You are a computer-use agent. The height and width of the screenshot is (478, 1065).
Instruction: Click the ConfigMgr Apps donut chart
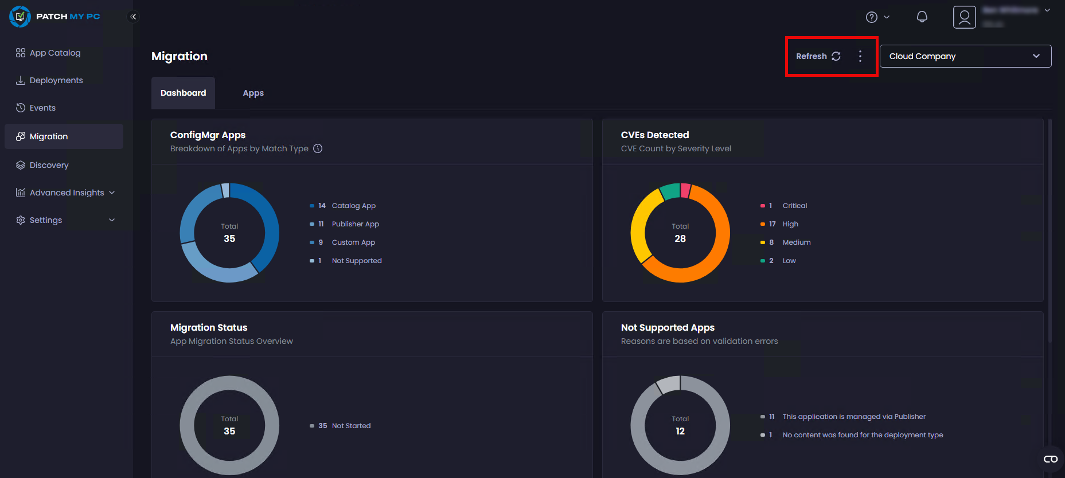(229, 233)
